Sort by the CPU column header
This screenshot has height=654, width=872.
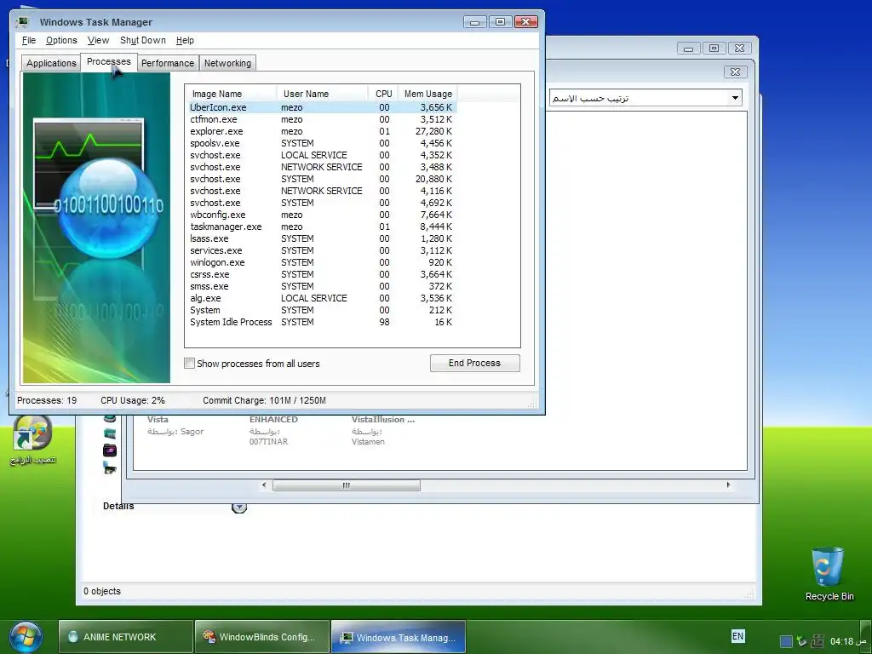coord(383,94)
